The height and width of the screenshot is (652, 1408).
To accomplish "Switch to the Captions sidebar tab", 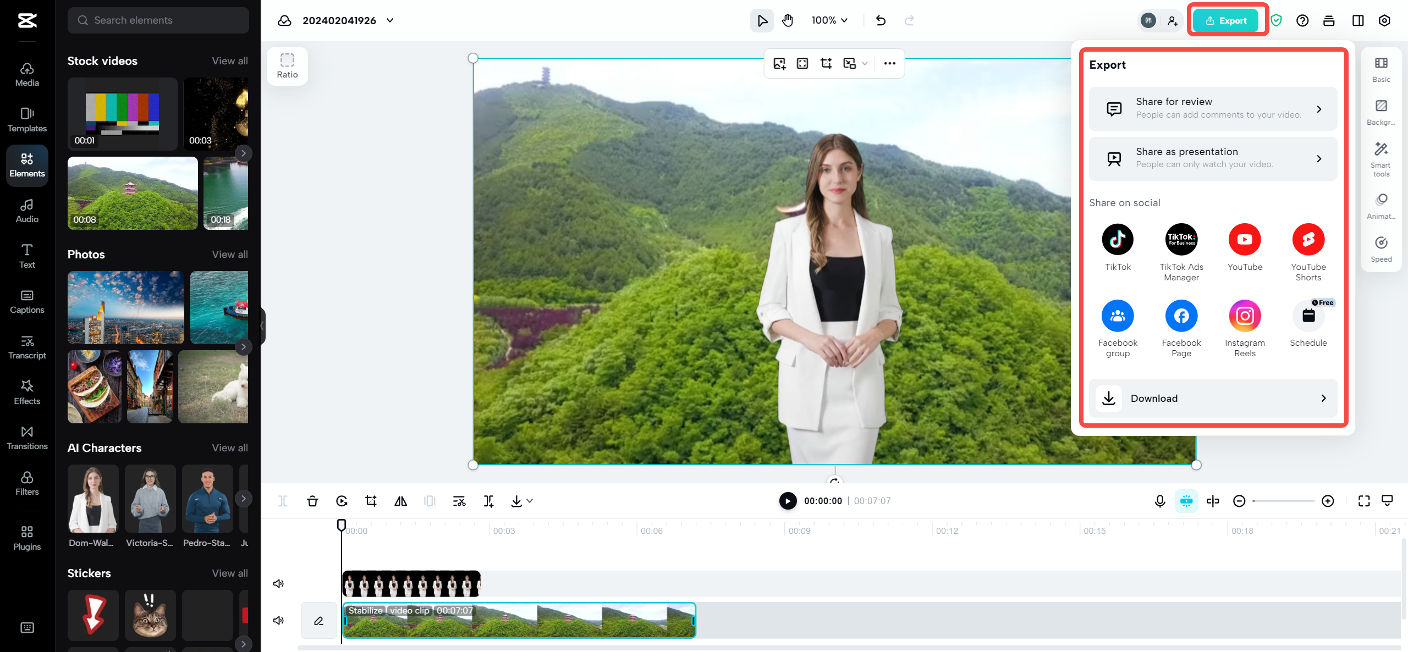I will click(27, 301).
